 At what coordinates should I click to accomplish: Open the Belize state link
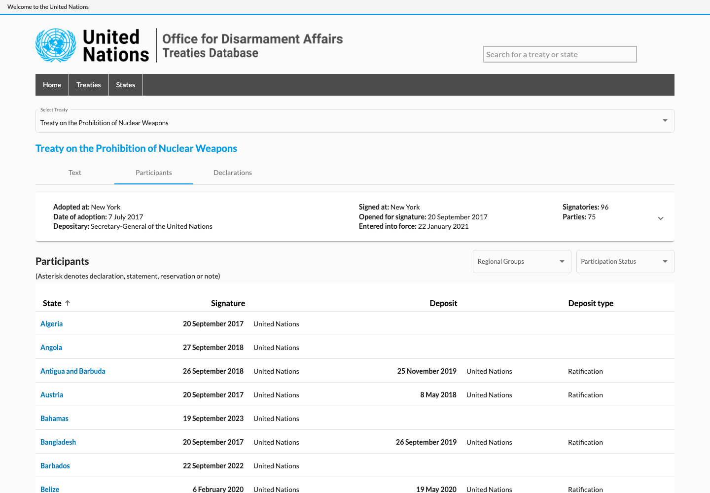click(50, 489)
